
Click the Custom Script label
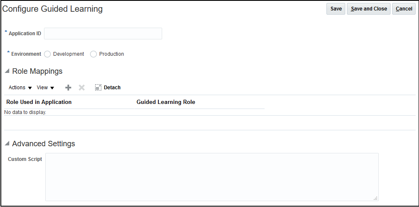[25, 159]
